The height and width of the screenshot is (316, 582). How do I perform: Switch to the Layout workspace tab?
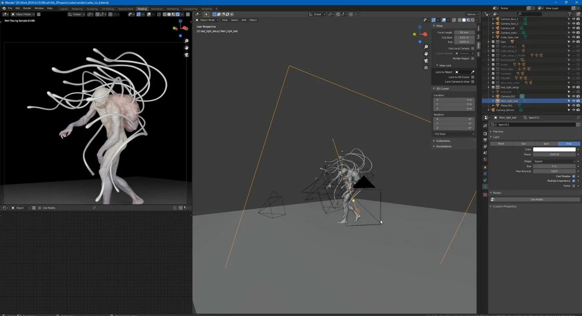(x=64, y=9)
